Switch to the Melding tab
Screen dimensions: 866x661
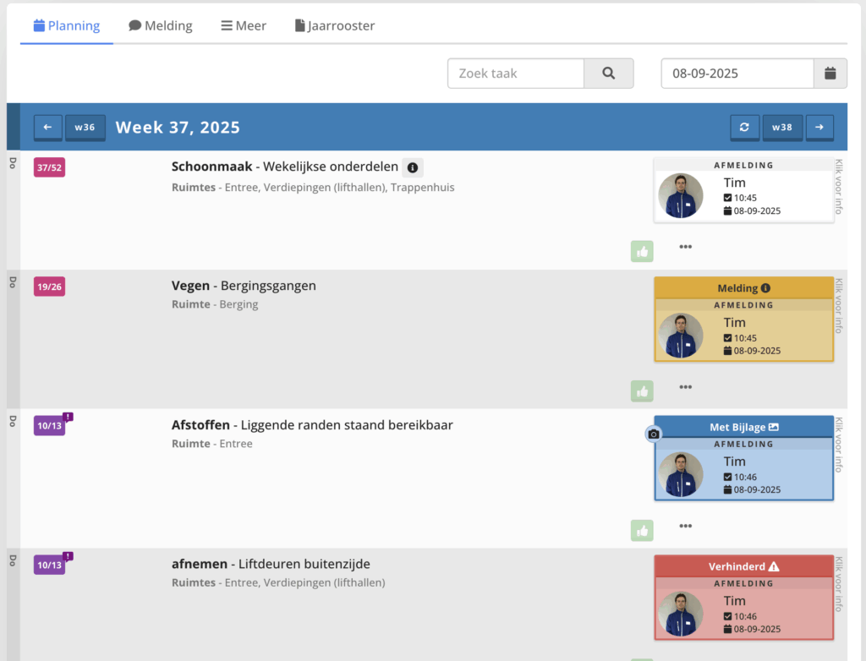coord(161,25)
